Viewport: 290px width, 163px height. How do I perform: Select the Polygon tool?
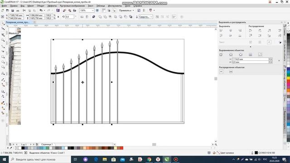pyautogui.click(x=3, y=67)
